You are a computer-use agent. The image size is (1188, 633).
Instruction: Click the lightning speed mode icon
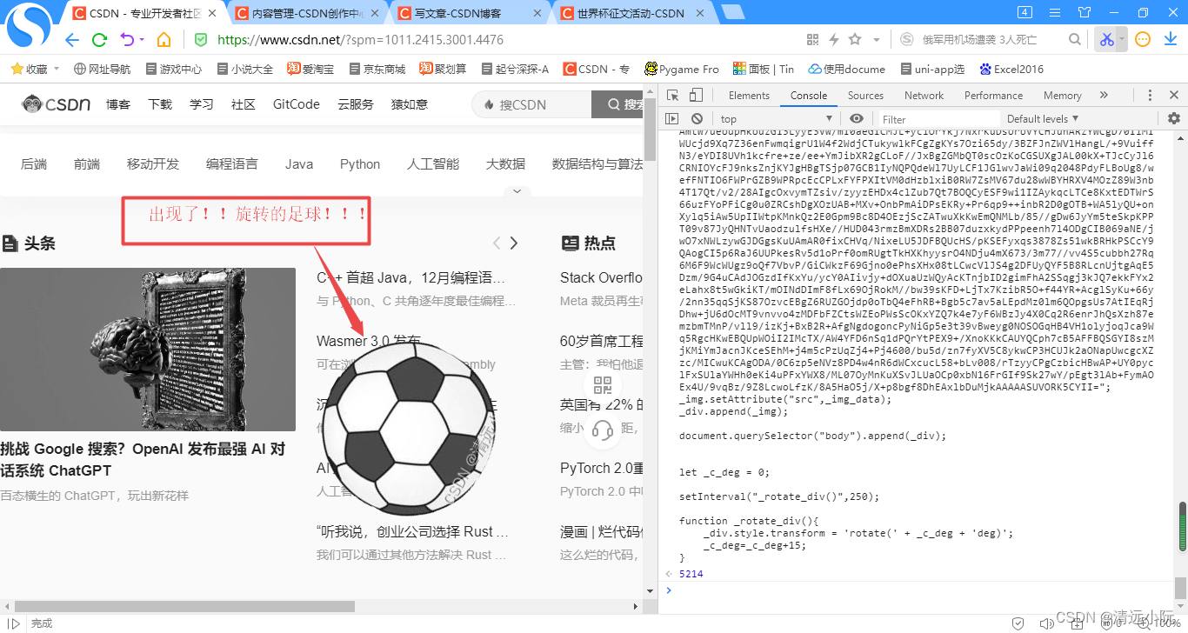(x=834, y=40)
